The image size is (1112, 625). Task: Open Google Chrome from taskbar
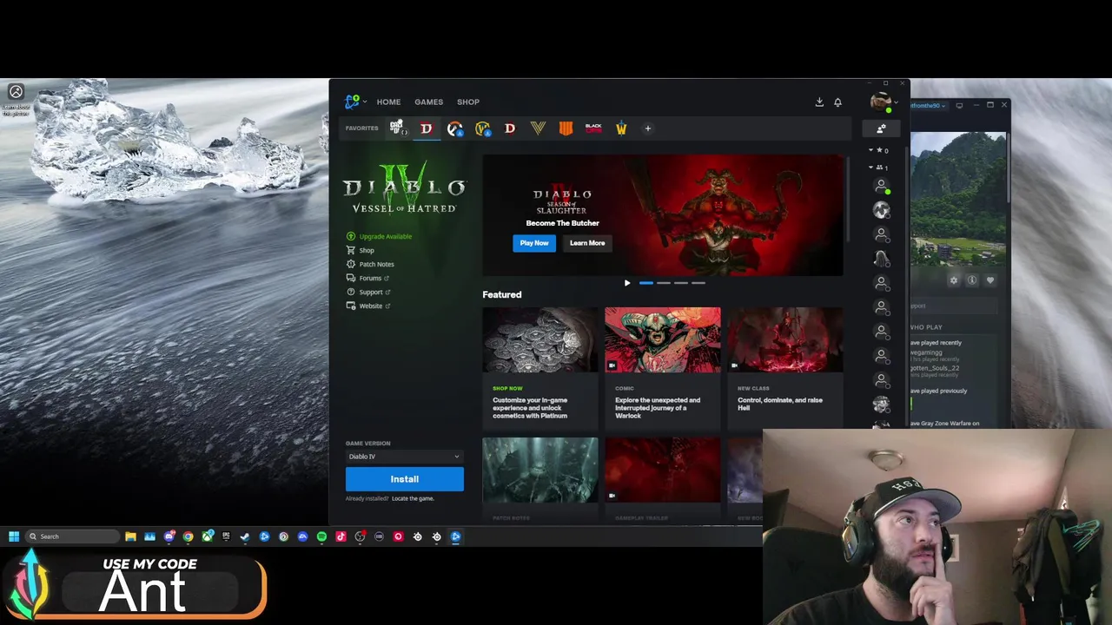click(x=188, y=536)
